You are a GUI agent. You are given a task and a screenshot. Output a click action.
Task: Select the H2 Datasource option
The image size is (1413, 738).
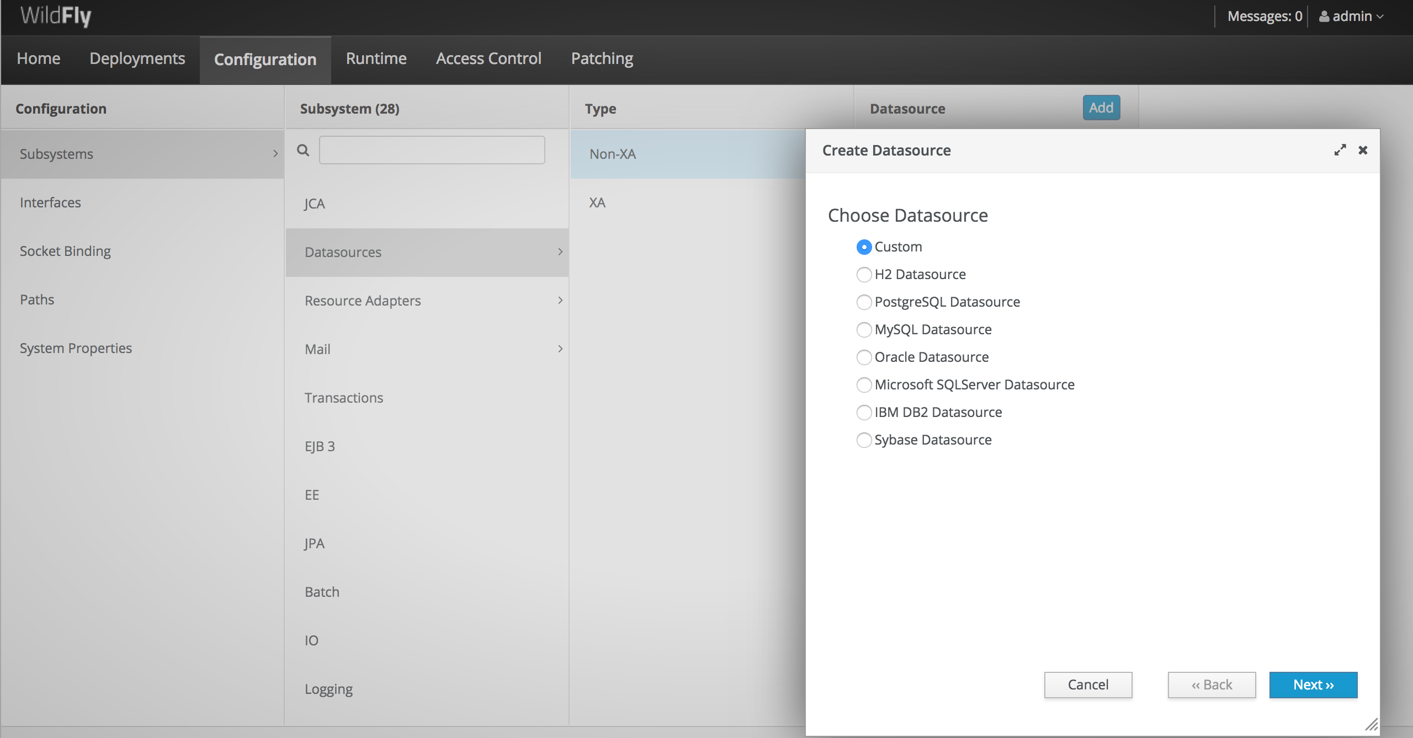864,275
